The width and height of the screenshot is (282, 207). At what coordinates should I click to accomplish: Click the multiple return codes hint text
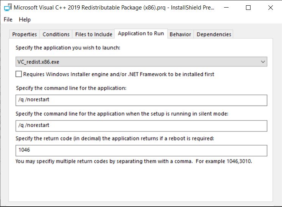(x=134, y=161)
